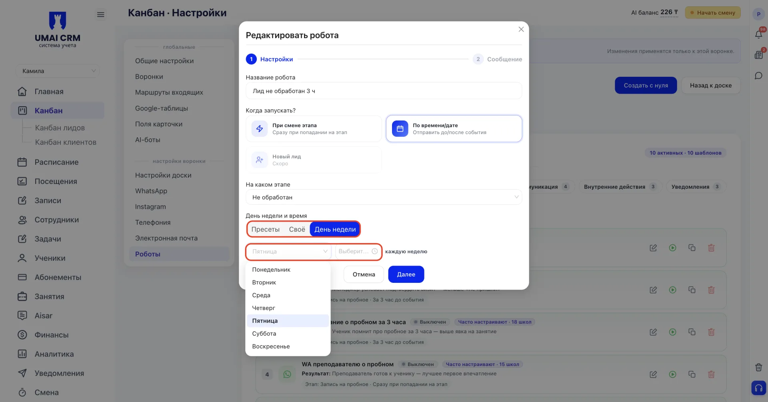Open Воронки in settings menu
This screenshot has height=402, width=768.
pos(149,76)
